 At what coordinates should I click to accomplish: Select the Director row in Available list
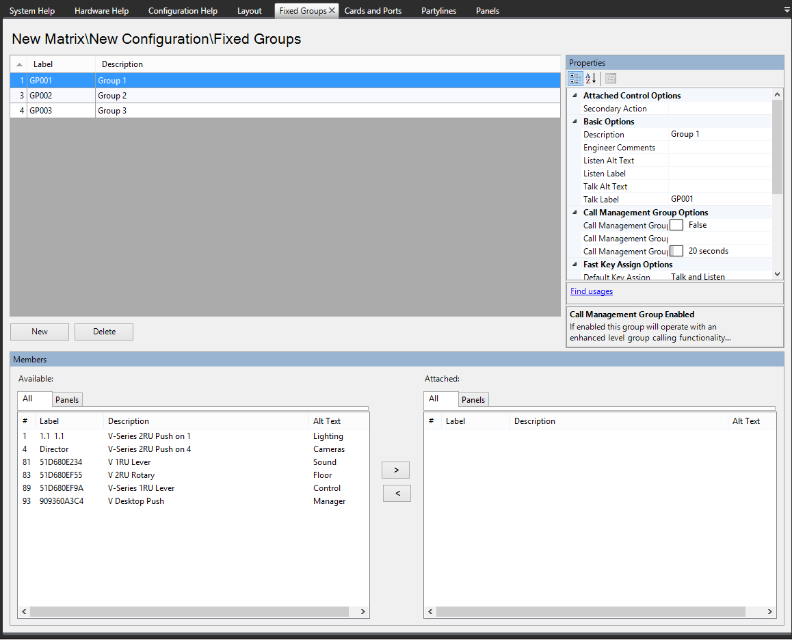(54, 449)
